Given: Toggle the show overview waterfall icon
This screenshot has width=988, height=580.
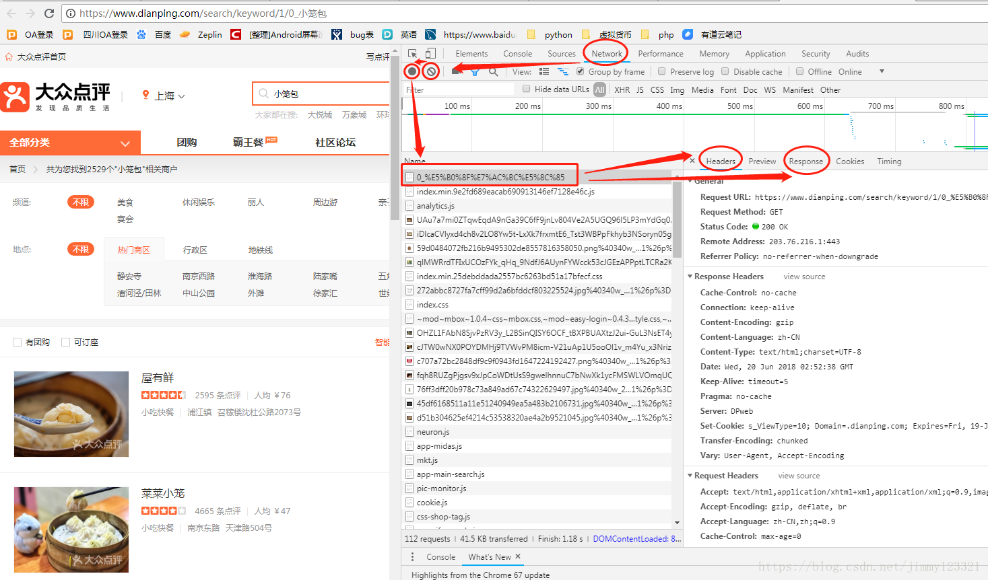Looking at the screenshot, I should pos(563,71).
